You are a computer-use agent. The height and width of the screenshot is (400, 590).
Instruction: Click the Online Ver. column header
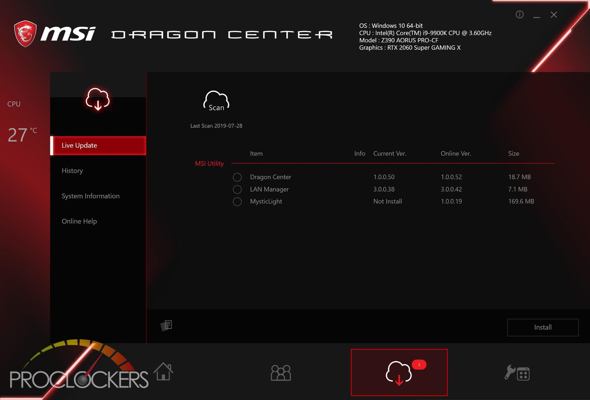[x=456, y=153]
